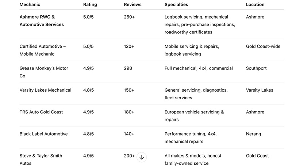292x168 pixels.
Task: Click the Specialties column header
Action: pos(176,4)
